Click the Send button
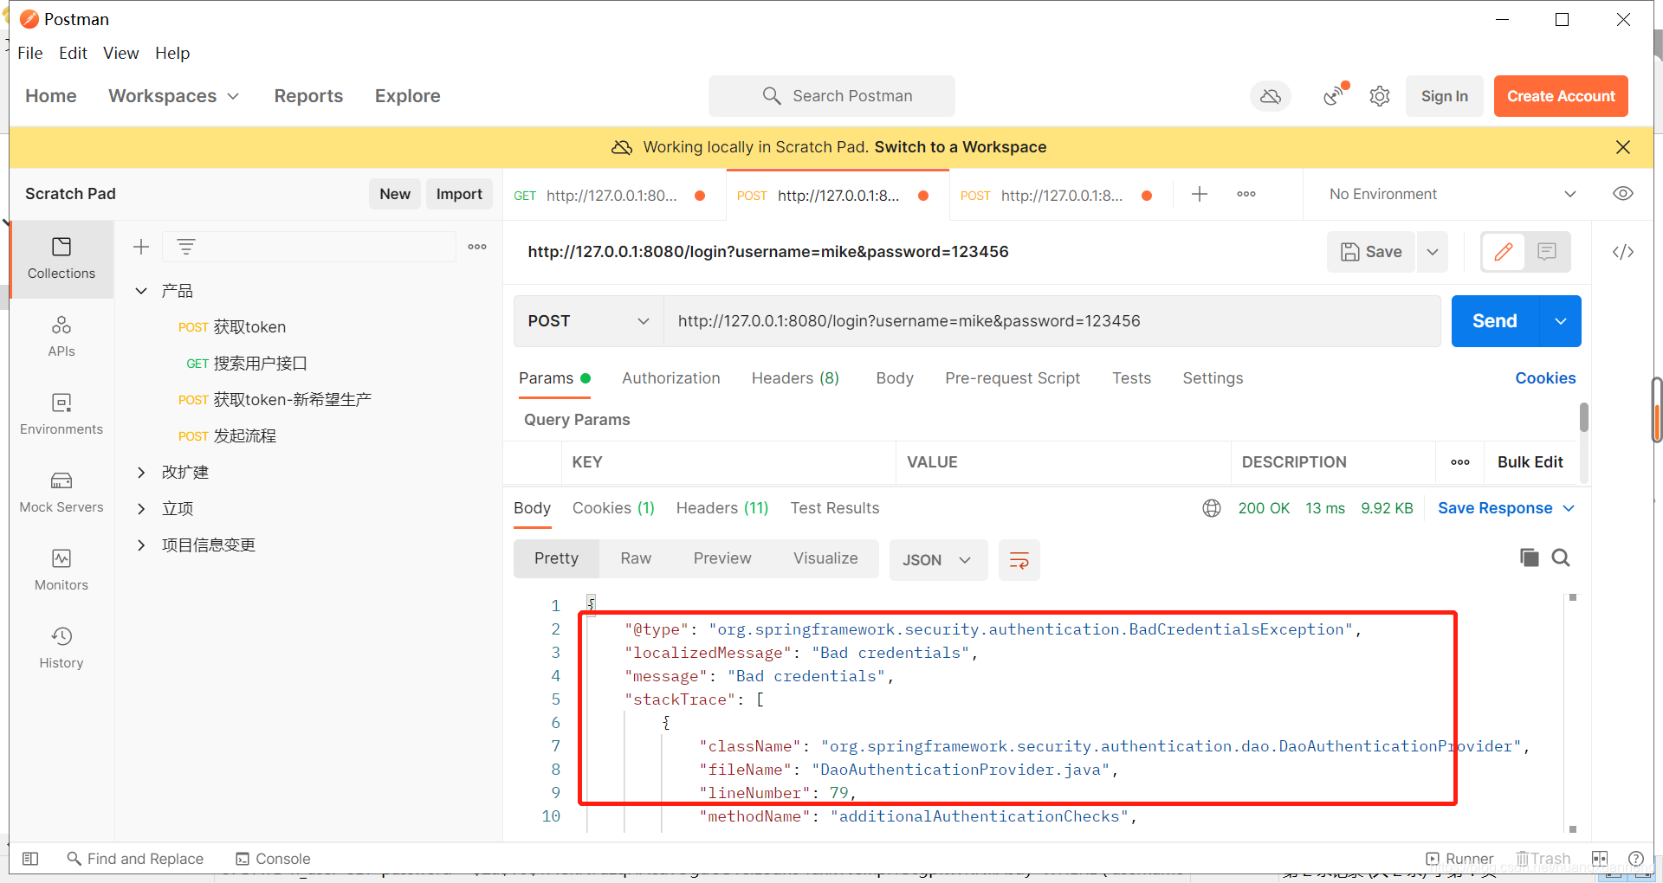 pyautogui.click(x=1495, y=321)
